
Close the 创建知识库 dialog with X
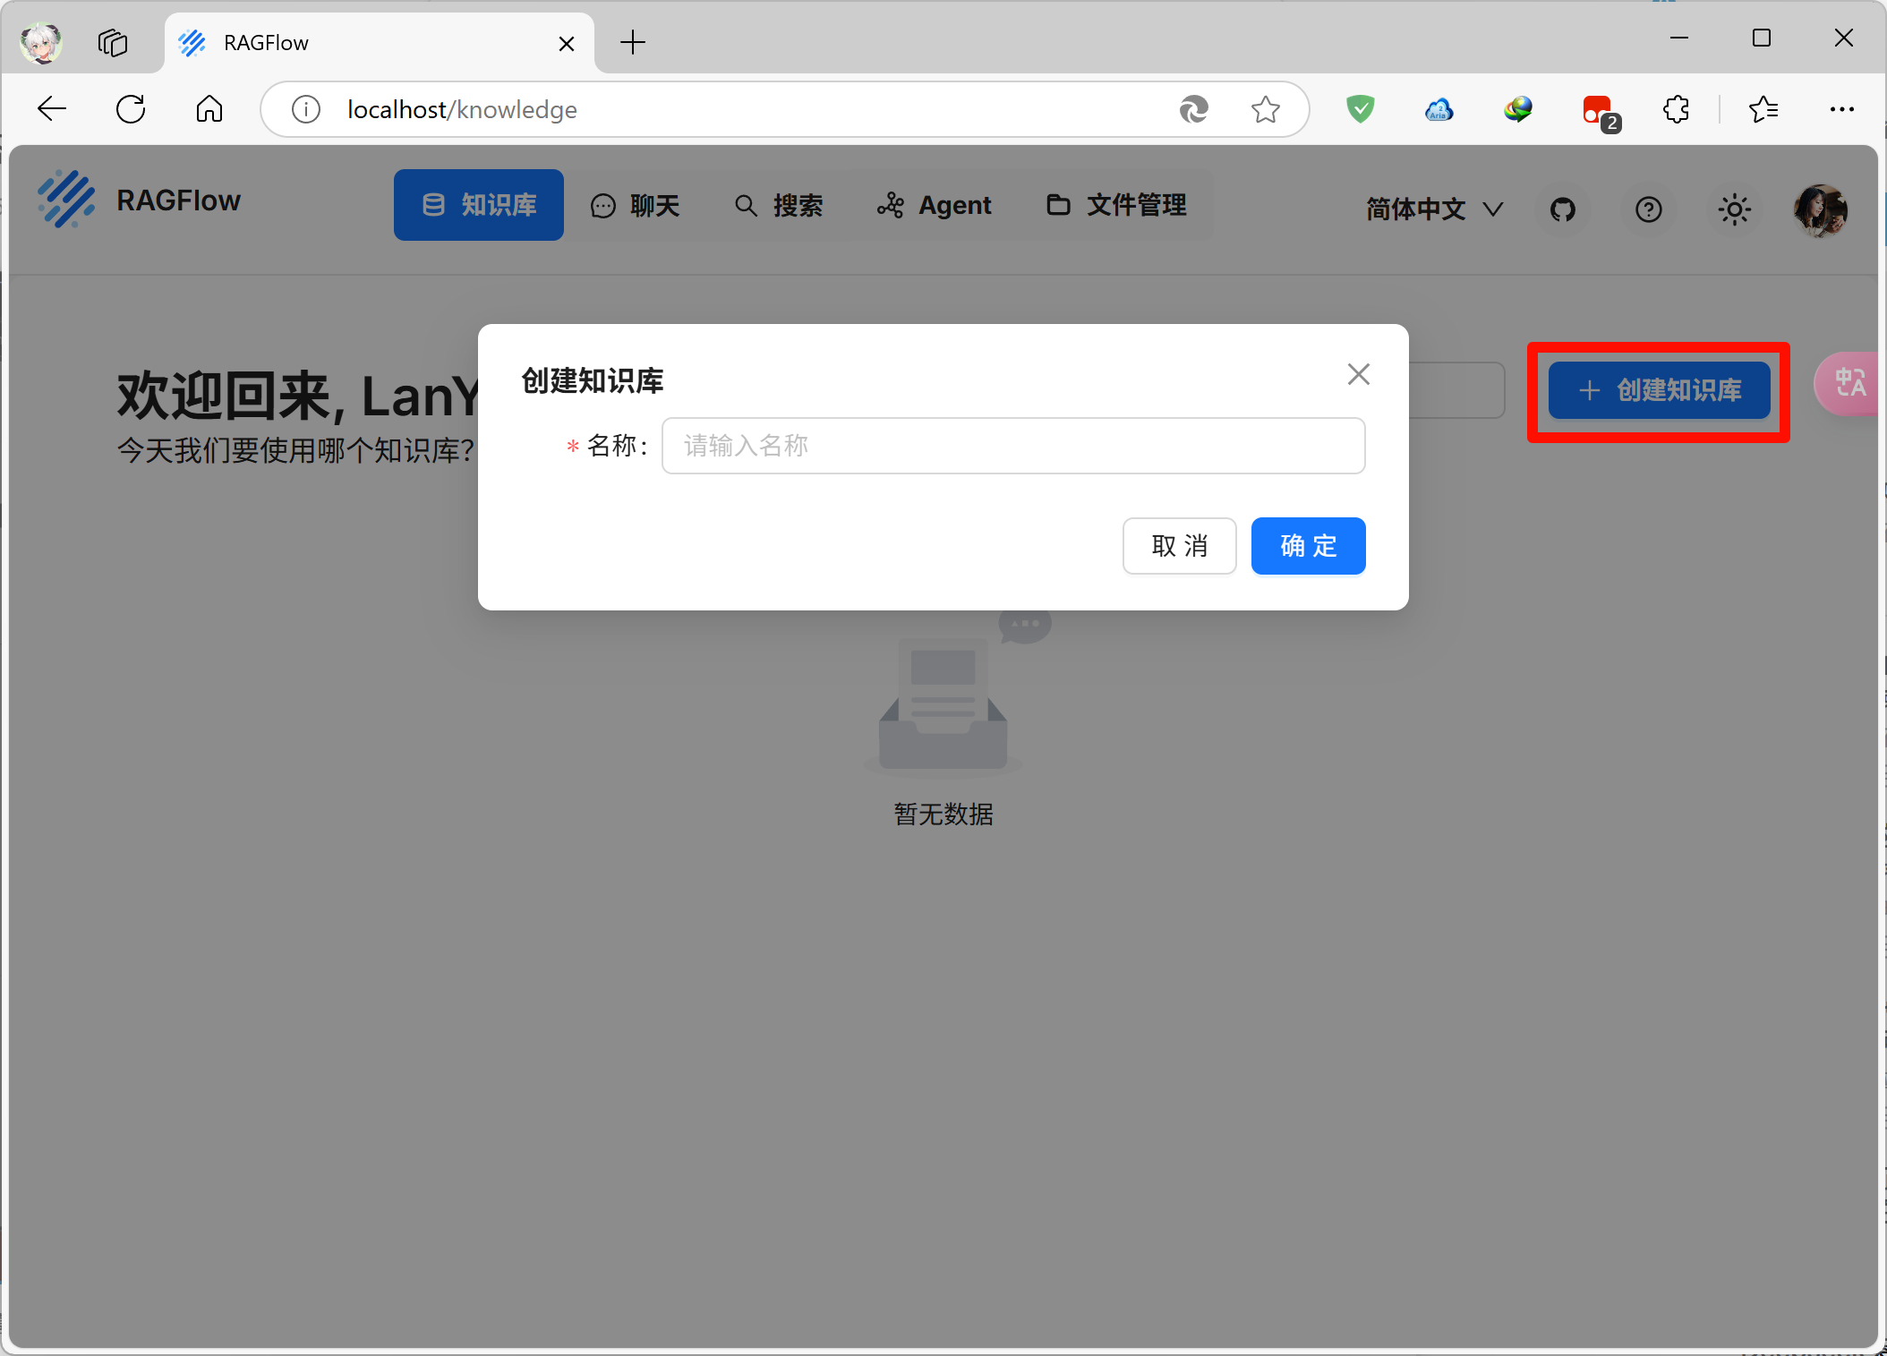point(1358,374)
